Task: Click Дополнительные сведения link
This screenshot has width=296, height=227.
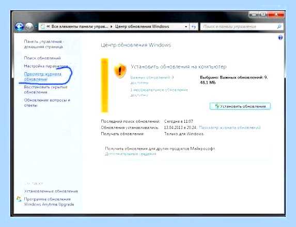Action: click(131, 154)
